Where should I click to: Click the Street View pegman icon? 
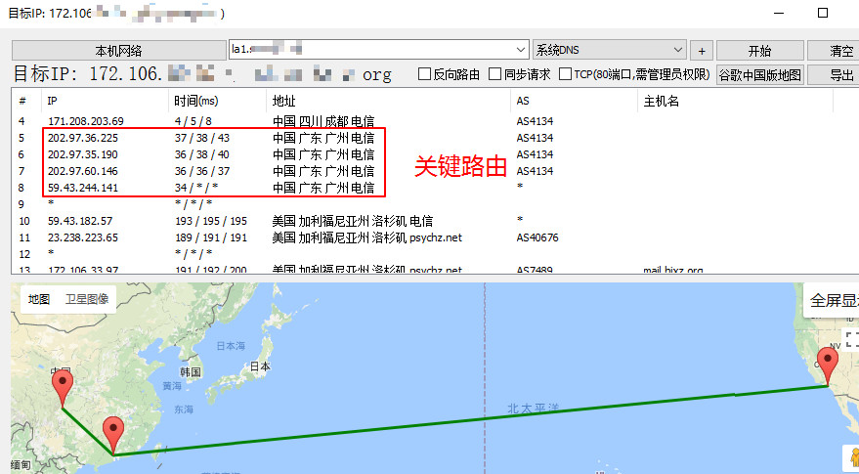(x=851, y=456)
